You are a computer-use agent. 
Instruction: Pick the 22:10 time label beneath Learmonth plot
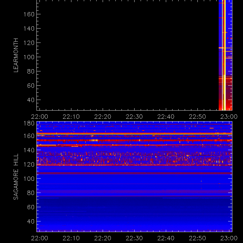[x=71, y=117]
